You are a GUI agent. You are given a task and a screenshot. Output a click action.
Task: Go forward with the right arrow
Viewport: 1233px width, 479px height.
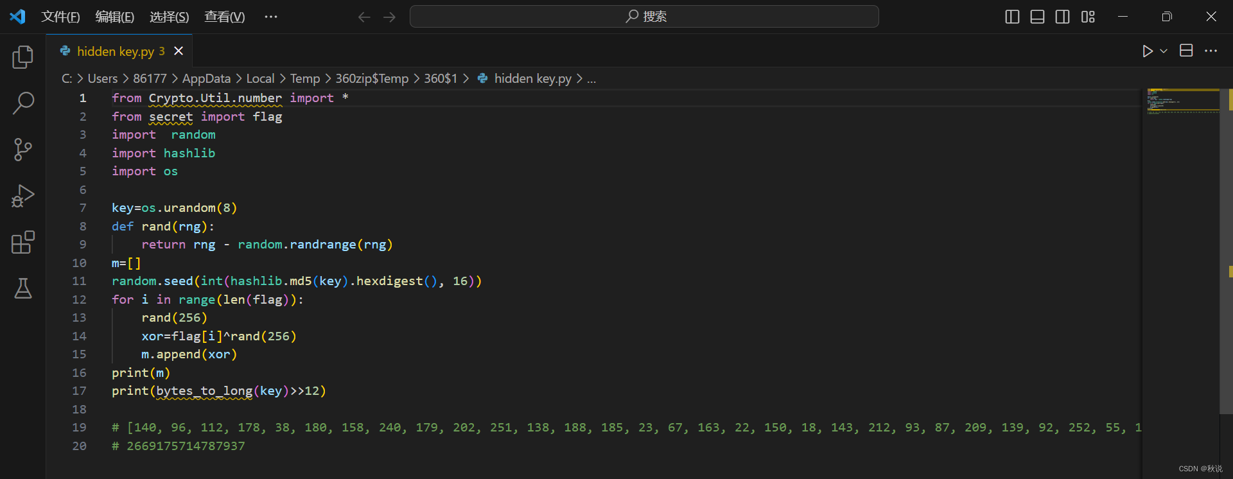pyautogui.click(x=390, y=17)
